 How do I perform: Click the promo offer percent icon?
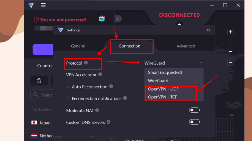tap(102, 19)
